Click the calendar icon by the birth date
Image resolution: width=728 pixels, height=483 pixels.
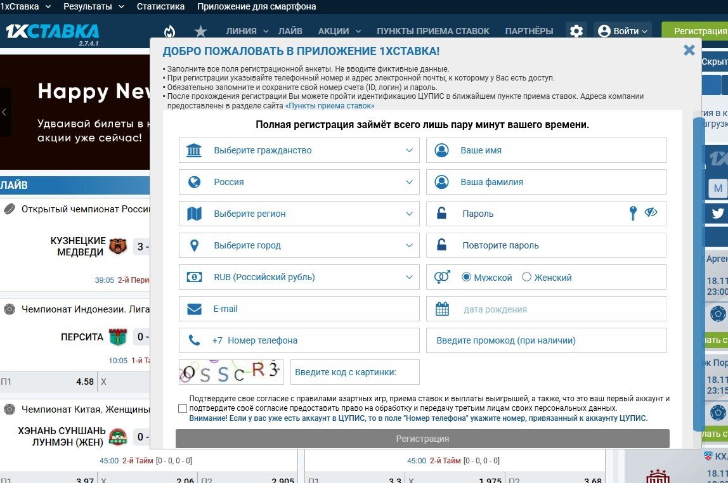pos(442,309)
